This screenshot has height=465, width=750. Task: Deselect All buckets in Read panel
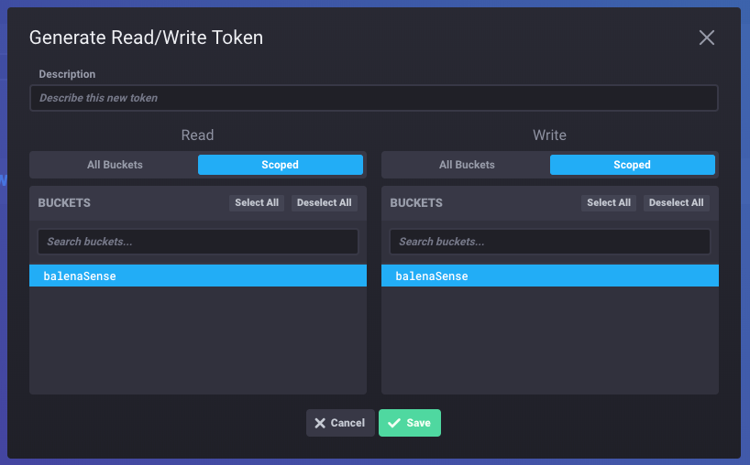point(325,202)
